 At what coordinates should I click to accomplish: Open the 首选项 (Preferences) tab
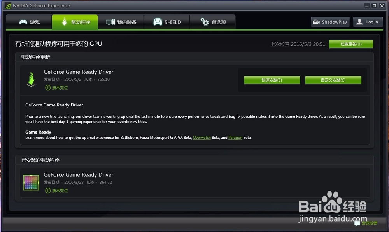pyautogui.click(x=213, y=22)
